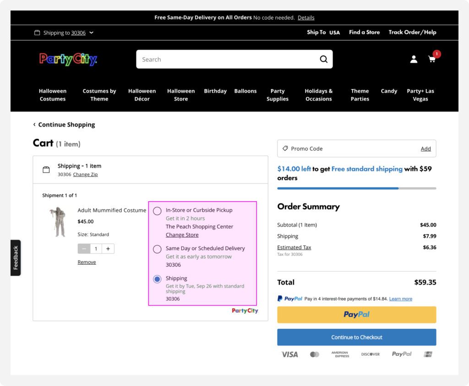469x386 pixels.
Task: Click the Promo Code field
Action: [x=356, y=149]
